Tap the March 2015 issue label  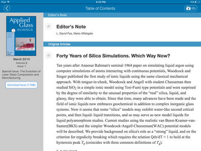click(x=21, y=59)
